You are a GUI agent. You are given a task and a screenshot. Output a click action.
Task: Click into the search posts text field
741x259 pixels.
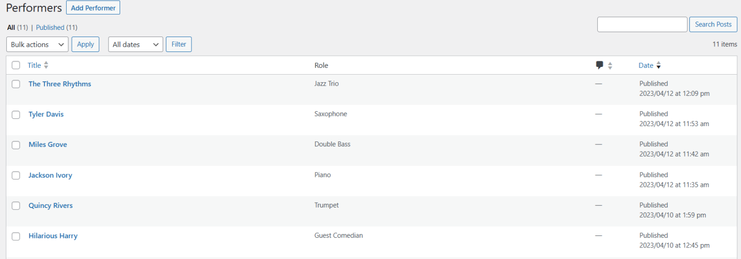(x=642, y=25)
